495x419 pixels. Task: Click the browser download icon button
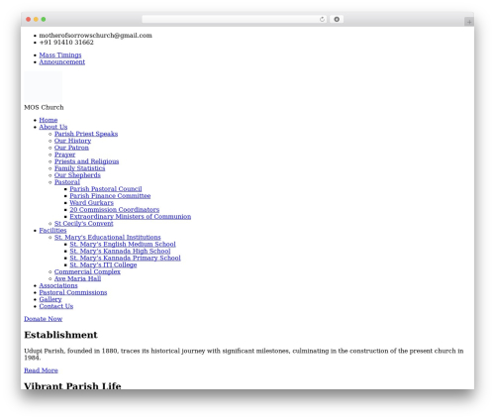click(337, 20)
